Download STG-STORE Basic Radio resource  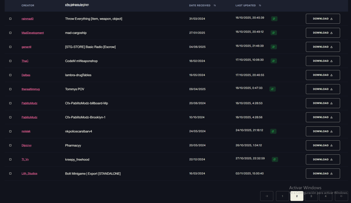(x=323, y=47)
